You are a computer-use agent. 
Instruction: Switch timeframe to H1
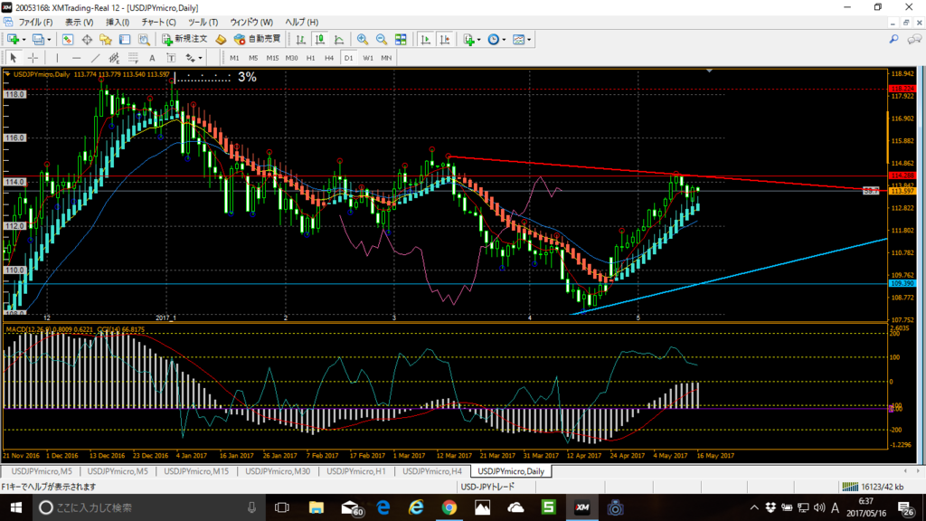click(311, 58)
